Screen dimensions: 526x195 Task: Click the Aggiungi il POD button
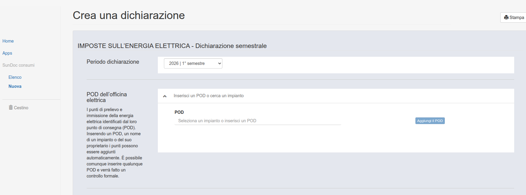[x=430, y=121]
